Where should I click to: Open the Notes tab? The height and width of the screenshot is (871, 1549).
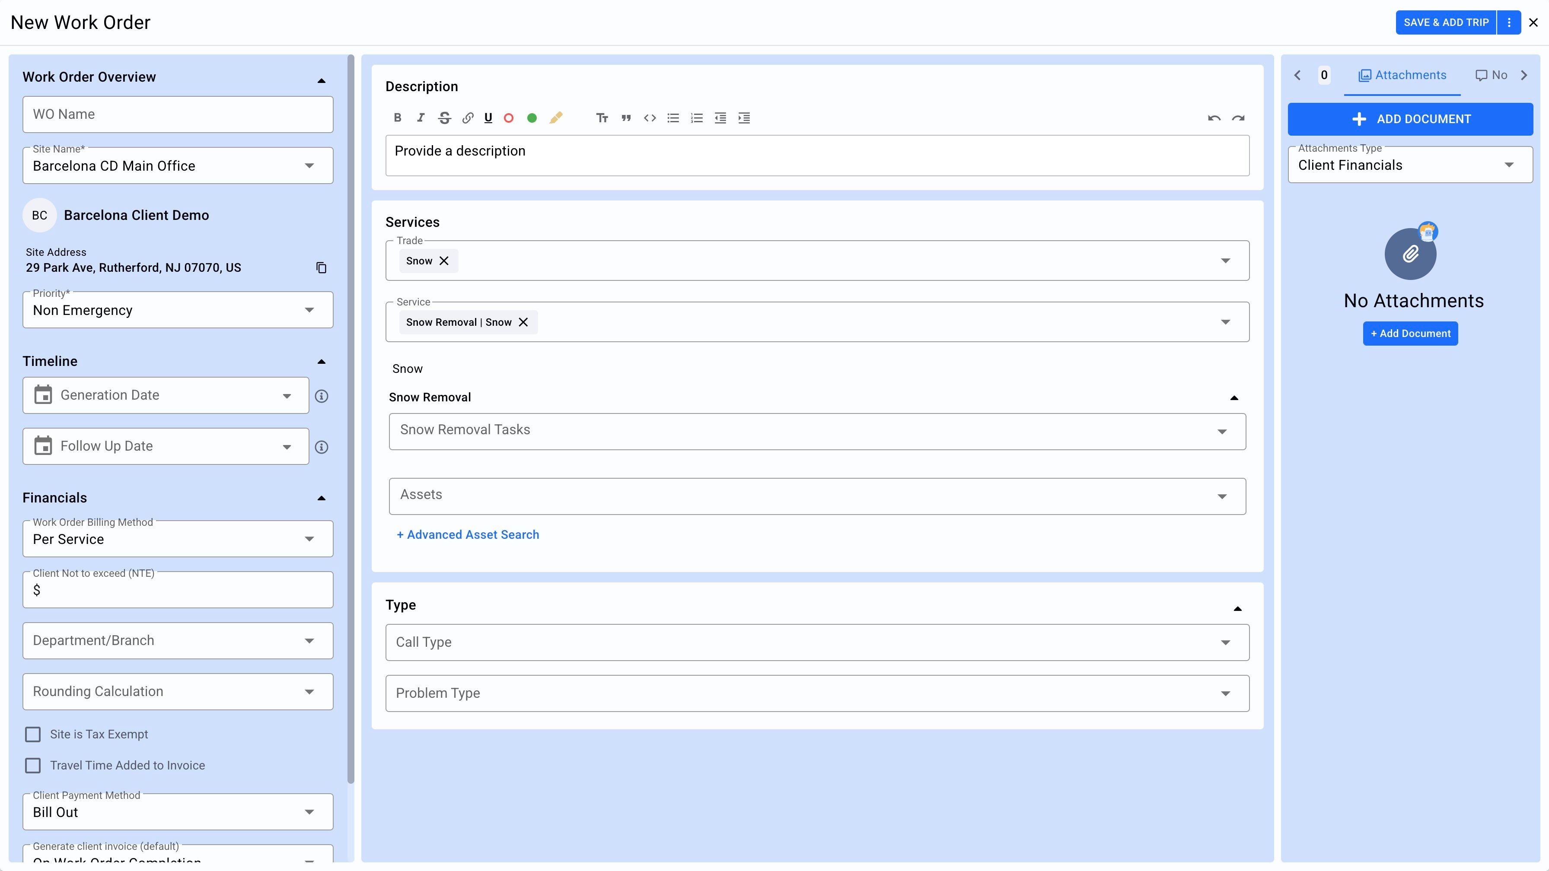point(1491,75)
